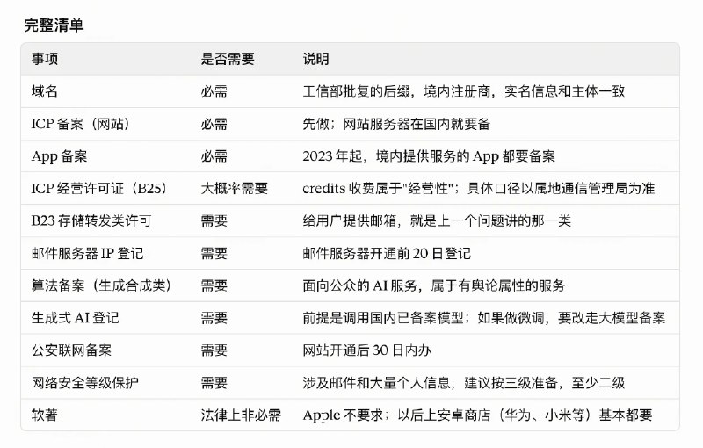Click description starting Apple 不要求
The width and height of the screenshot is (703, 448).
477,415
